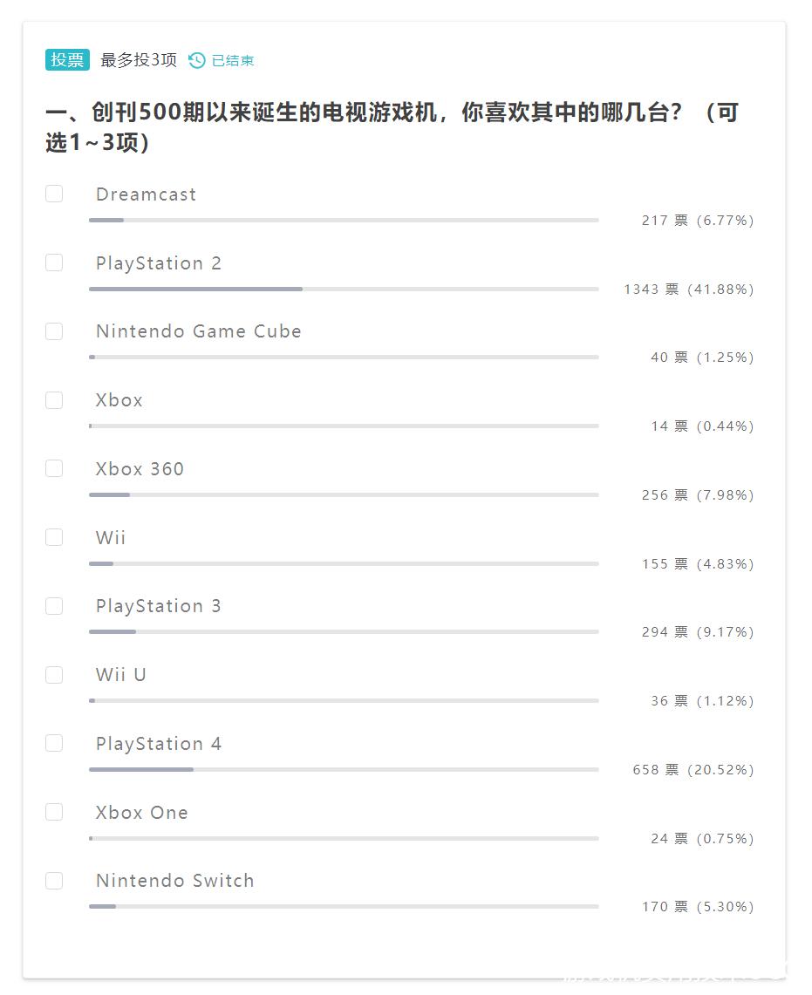Tick the Nintendo Game Cube checkbox
Viewport: 812px width, 995px height.
(x=53, y=331)
